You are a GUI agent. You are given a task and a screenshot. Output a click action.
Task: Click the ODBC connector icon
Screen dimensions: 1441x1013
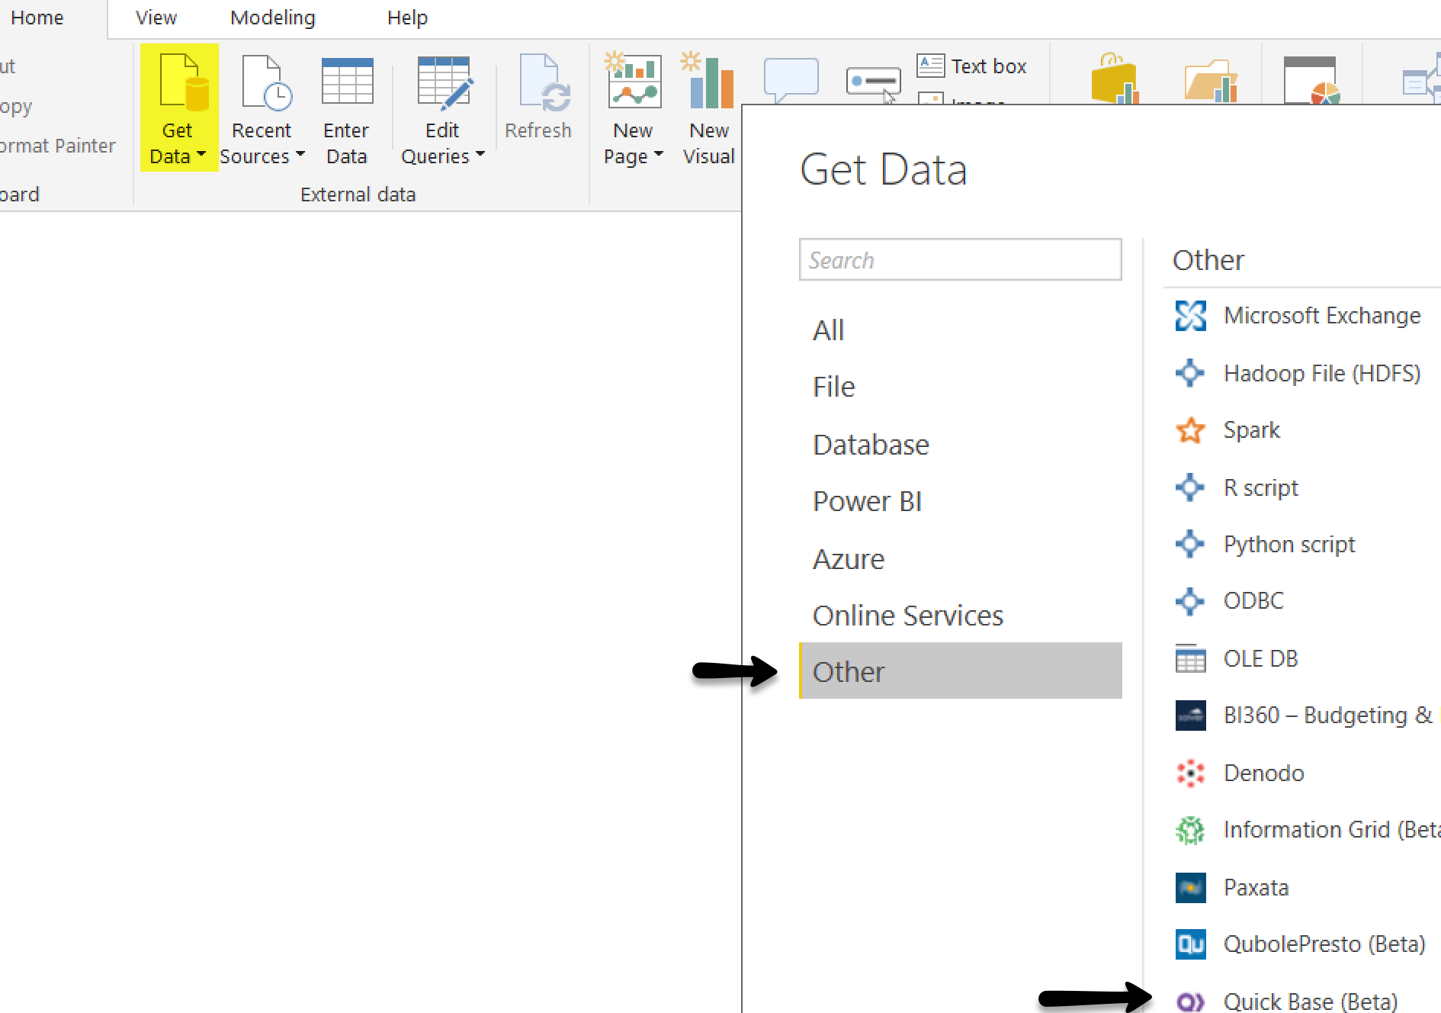point(1190,601)
